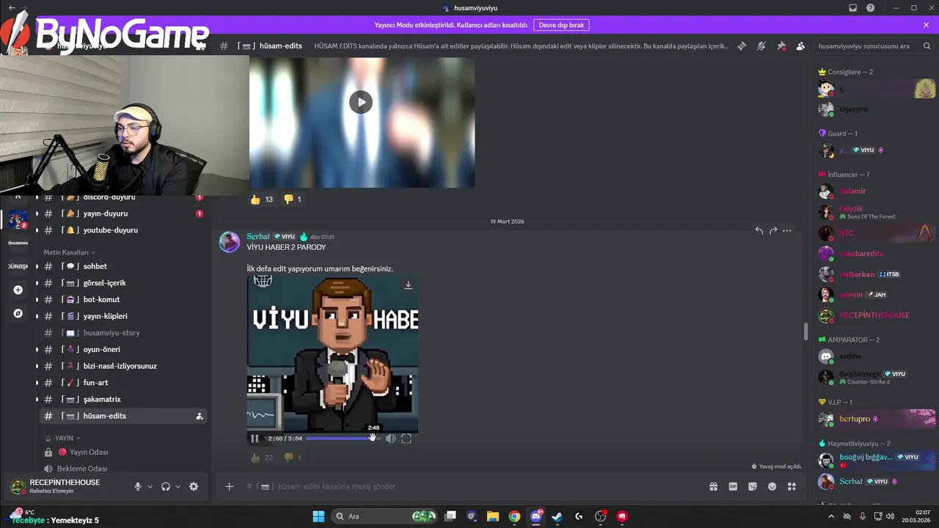Forward Serhat's message

tap(773, 230)
